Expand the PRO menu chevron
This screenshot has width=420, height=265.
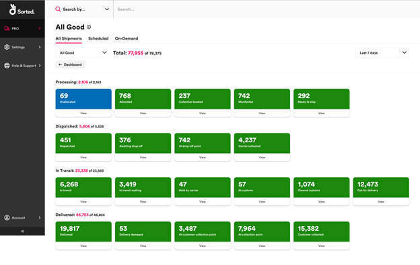pyautogui.click(x=40, y=29)
